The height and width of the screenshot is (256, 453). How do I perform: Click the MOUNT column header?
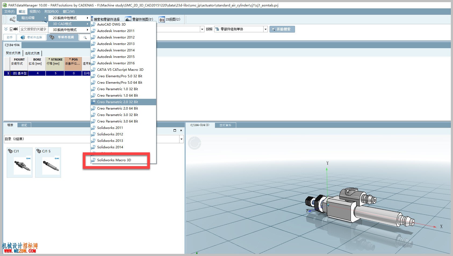pyautogui.click(x=19, y=64)
